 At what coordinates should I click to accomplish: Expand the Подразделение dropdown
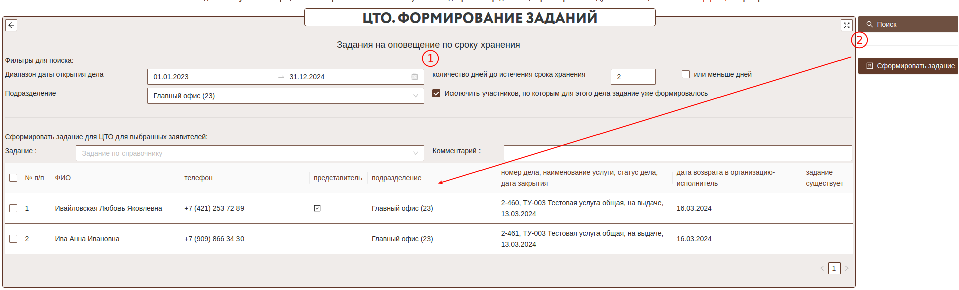(x=285, y=96)
